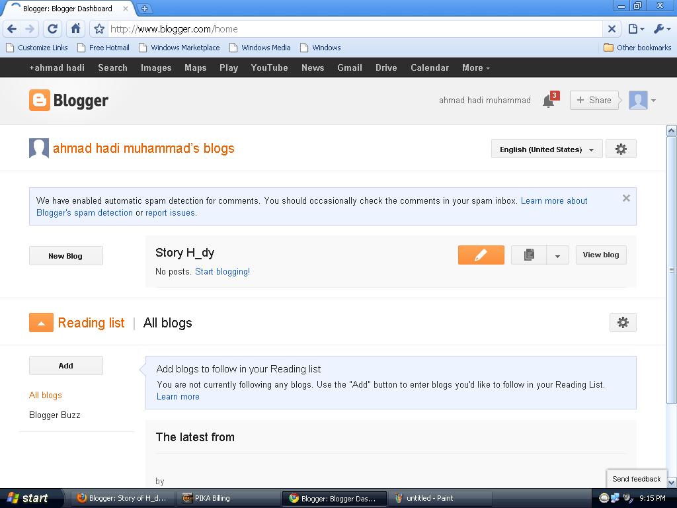The image size is (677, 508).
Task: Open Maps in Google bar
Action: tap(196, 68)
